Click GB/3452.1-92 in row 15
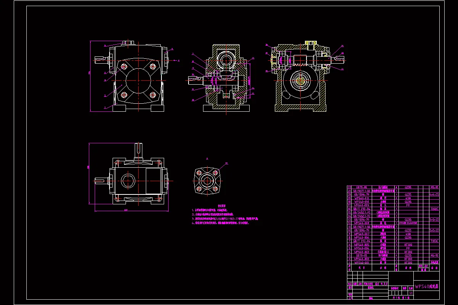 (362, 212)
